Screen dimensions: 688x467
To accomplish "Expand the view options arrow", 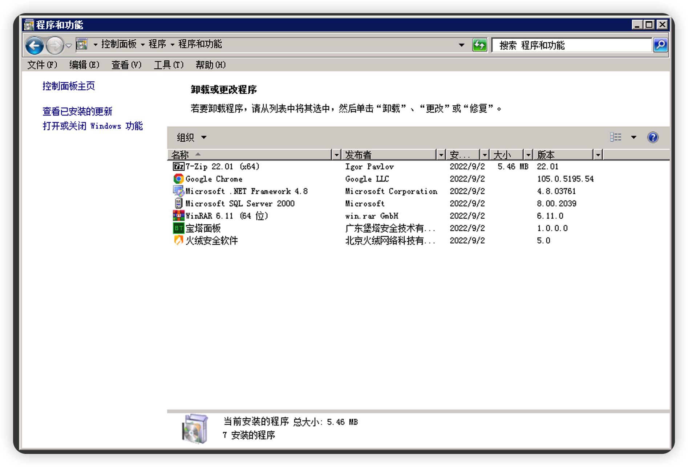I will 634,137.
